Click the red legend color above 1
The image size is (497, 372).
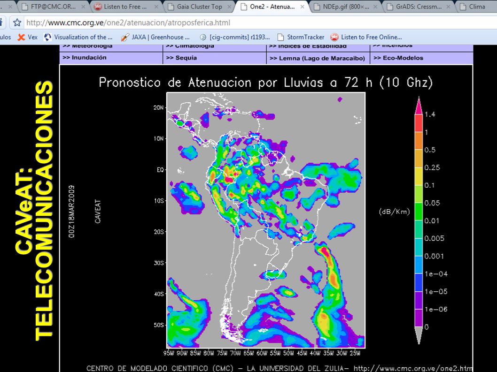(419, 123)
